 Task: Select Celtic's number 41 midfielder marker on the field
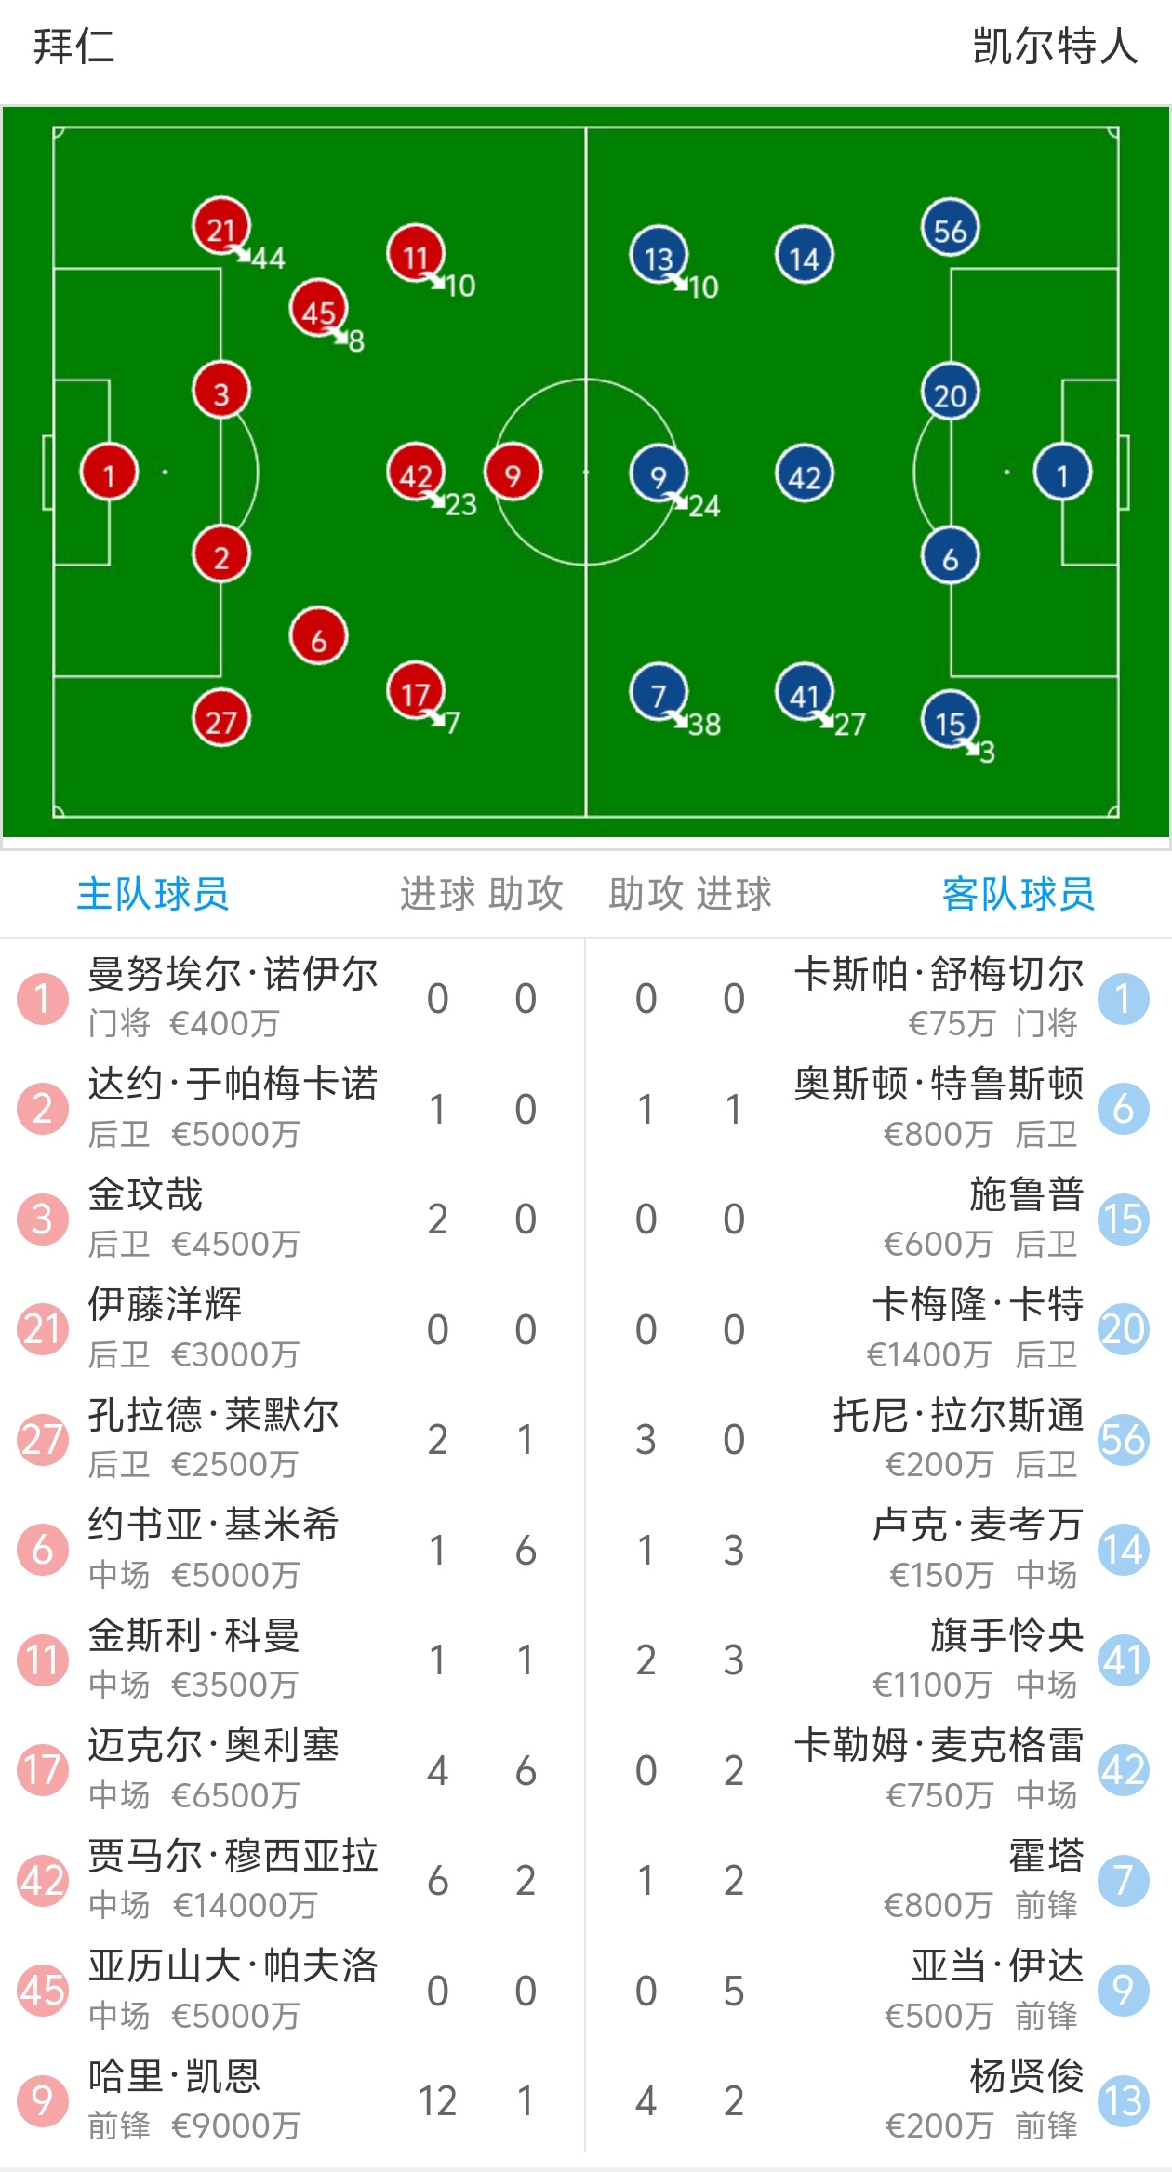point(805,691)
